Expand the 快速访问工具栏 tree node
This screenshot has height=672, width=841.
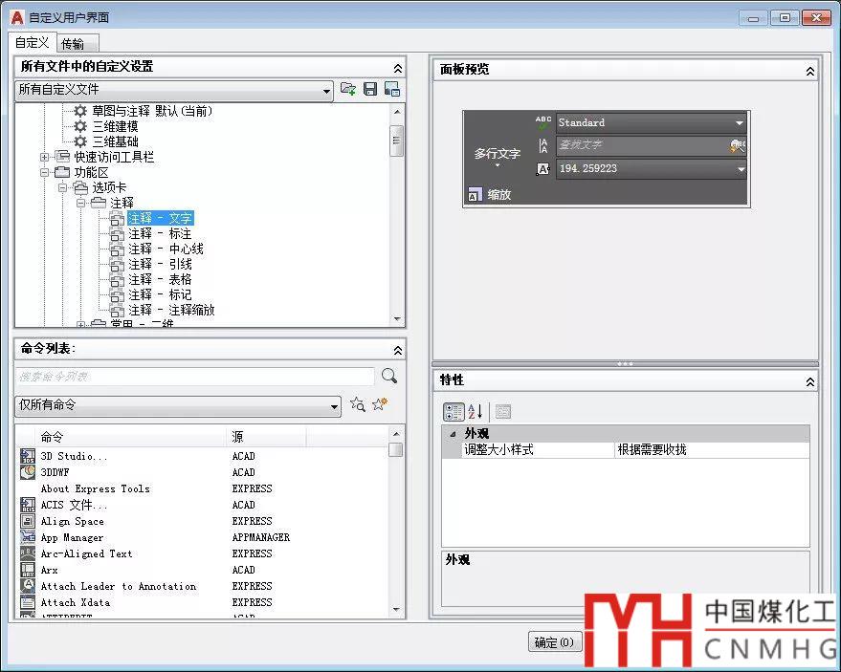coord(45,157)
